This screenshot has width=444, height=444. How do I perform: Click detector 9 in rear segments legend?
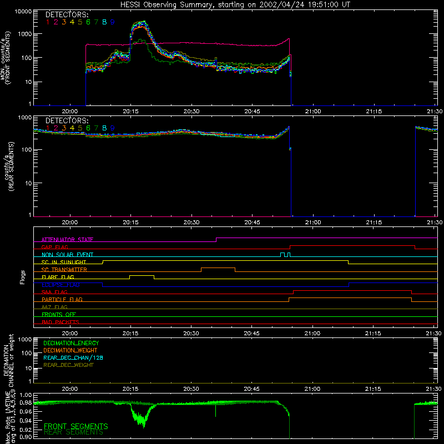coord(113,128)
